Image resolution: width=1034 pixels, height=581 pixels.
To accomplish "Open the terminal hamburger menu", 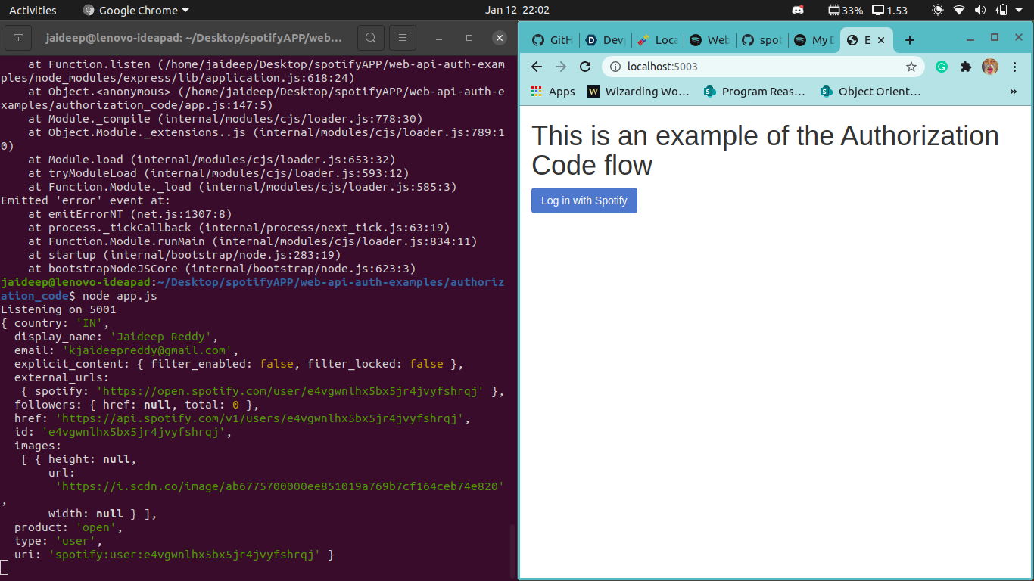I will tap(403, 38).
